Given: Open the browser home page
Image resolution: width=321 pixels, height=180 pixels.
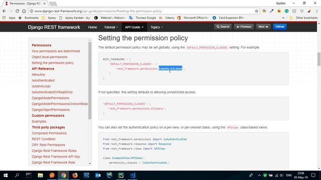Looking at the screenshot, I should 24,11.
